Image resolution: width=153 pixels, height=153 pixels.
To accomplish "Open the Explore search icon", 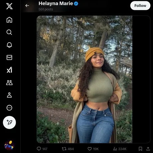I will click(x=9, y=32).
